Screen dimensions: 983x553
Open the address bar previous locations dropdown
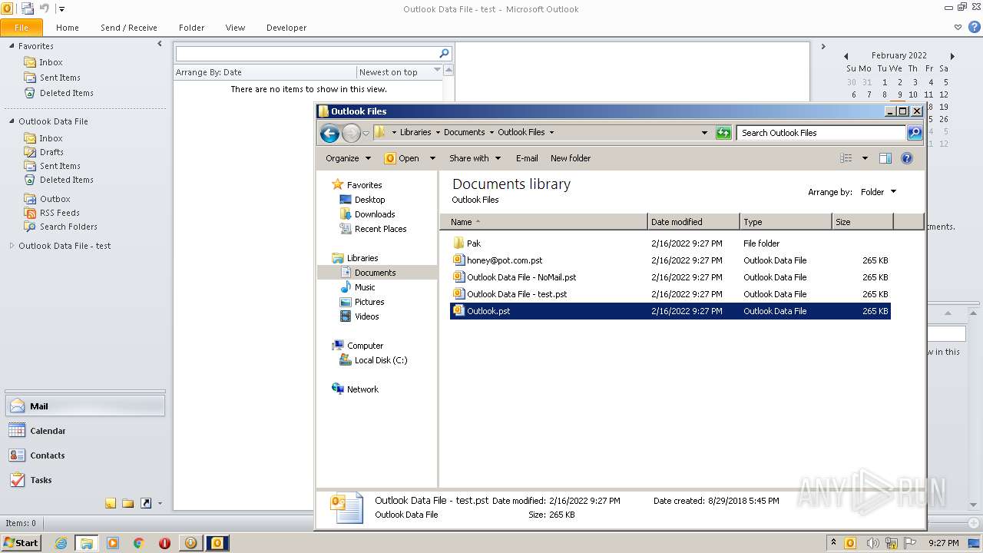[x=705, y=133]
